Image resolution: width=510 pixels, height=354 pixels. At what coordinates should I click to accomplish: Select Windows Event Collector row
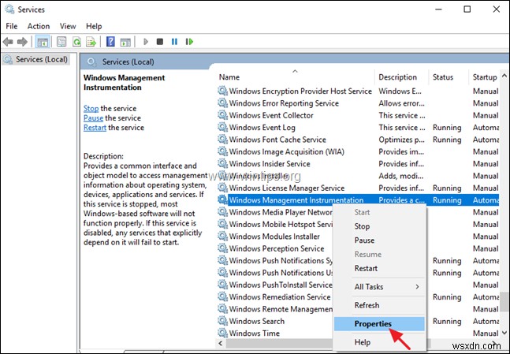pos(358,115)
